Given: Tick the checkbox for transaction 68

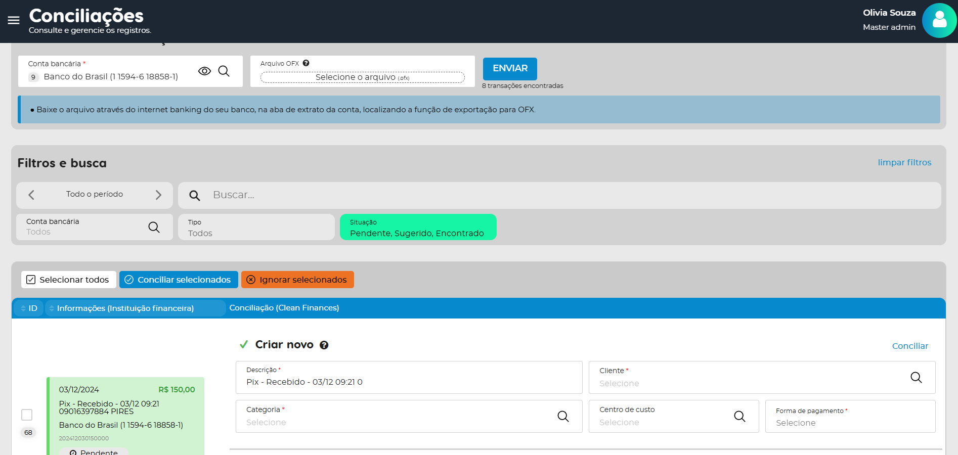Looking at the screenshot, I should coord(27,415).
